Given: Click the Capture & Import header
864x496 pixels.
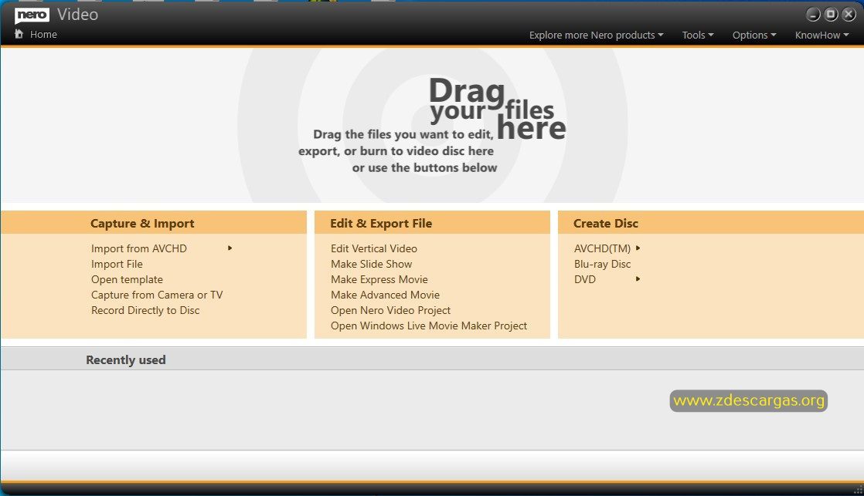Looking at the screenshot, I should pyautogui.click(x=142, y=223).
